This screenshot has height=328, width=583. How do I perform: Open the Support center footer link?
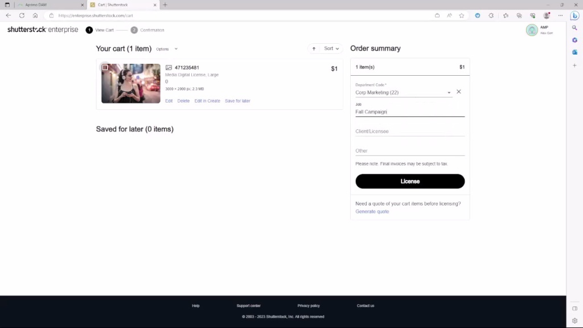coord(249,306)
